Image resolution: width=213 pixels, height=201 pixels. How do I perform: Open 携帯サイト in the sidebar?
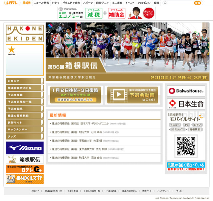25,122
